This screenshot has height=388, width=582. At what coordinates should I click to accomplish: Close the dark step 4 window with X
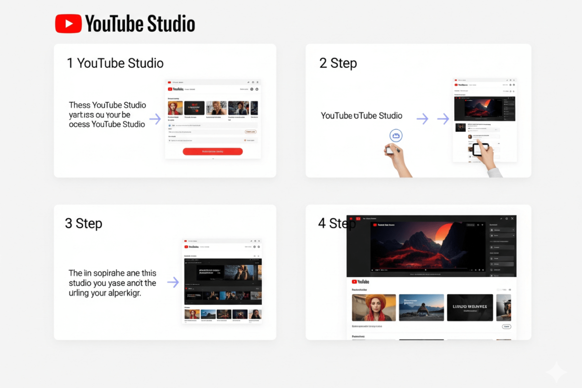(512, 219)
